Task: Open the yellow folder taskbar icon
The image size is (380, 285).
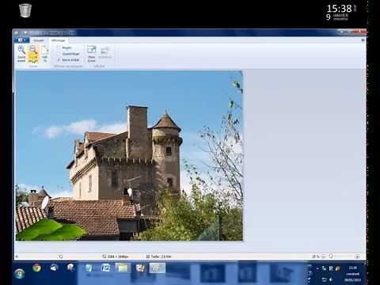Action: click(123, 268)
